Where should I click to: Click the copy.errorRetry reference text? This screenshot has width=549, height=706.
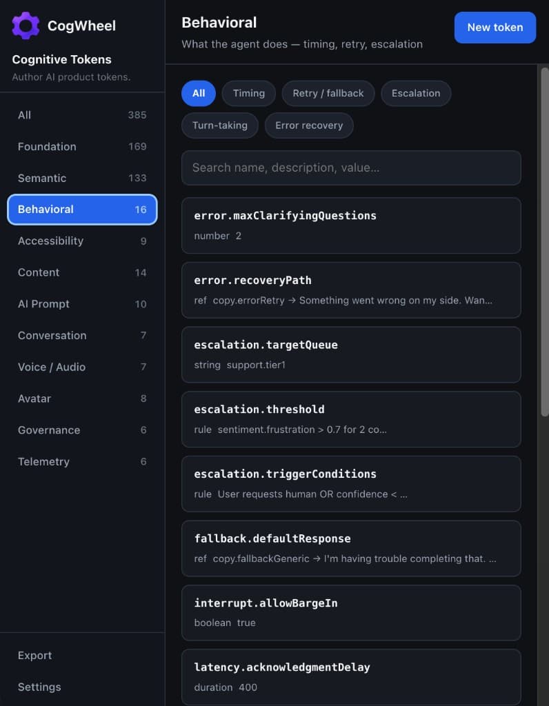point(248,301)
